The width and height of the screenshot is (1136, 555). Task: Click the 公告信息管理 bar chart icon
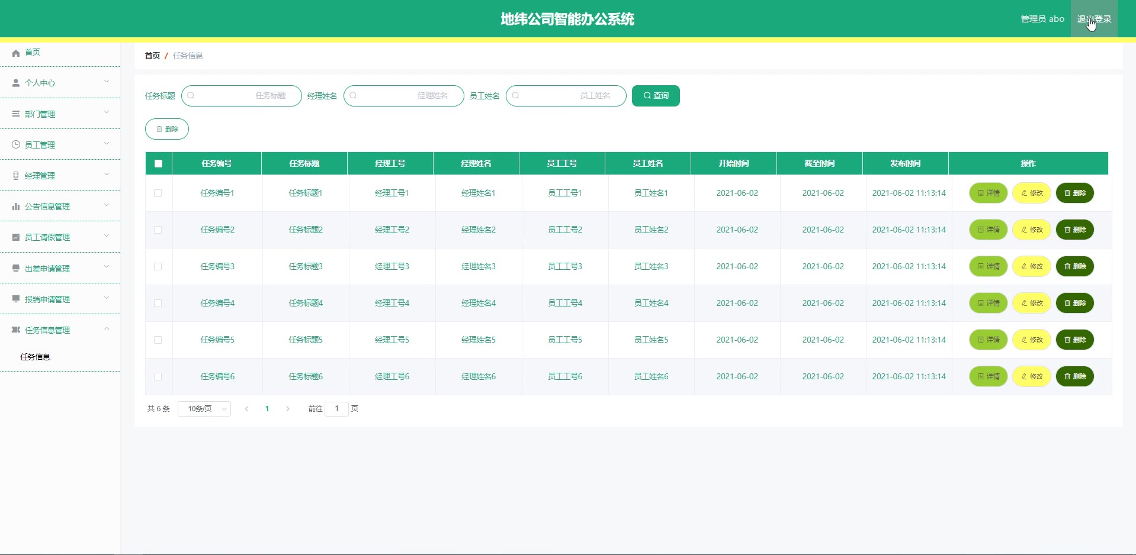point(16,206)
